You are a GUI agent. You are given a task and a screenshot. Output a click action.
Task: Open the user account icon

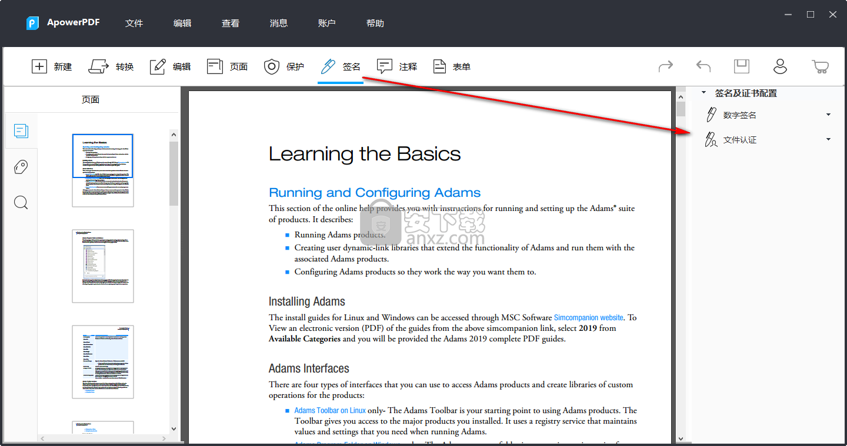tap(780, 66)
